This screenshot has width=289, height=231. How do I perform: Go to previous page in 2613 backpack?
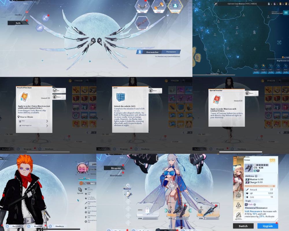pos(184,132)
